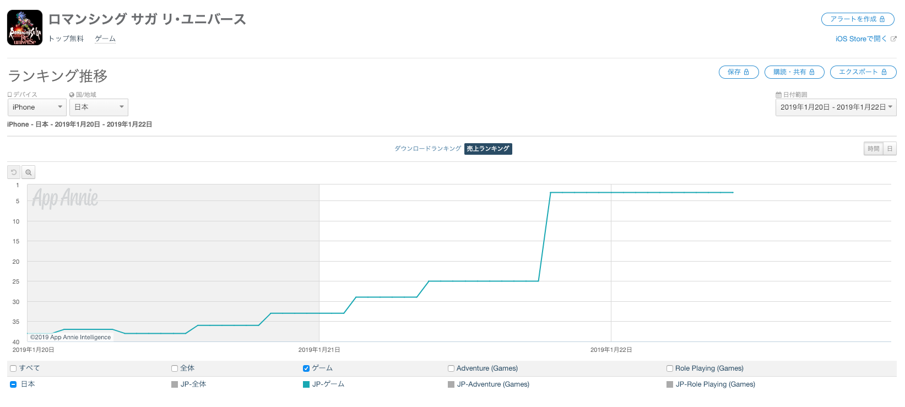This screenshot has height=407, width=905.
Task: Open the date range dropdown
Action: click(836, 107)
